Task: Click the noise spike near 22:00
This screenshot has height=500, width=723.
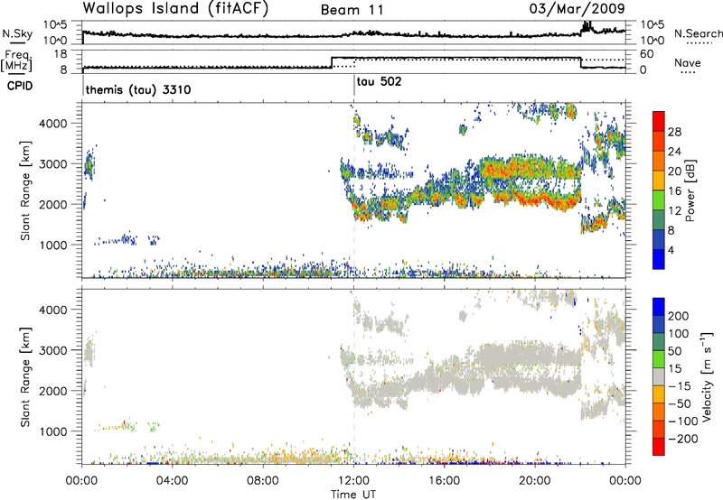Action: pos(586,26)
